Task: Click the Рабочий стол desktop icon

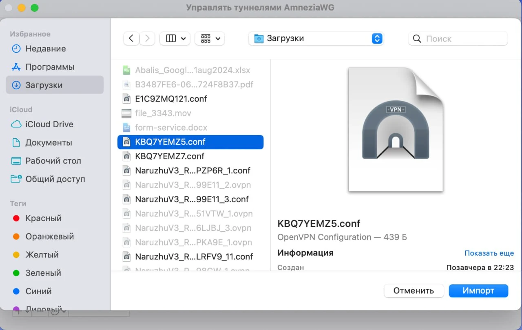Action: (16, 161)
